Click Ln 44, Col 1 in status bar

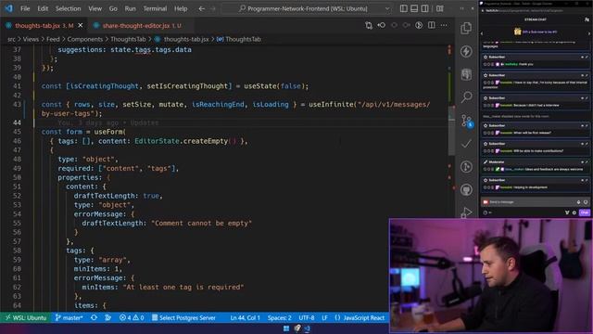point(245,317)
